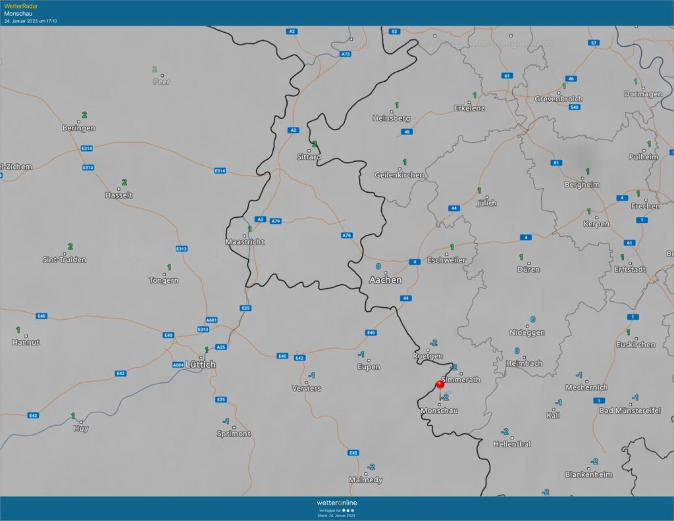This screenshot has height=521, width=674.
Task: Click the date and time text in header
Action: point(30,21)
